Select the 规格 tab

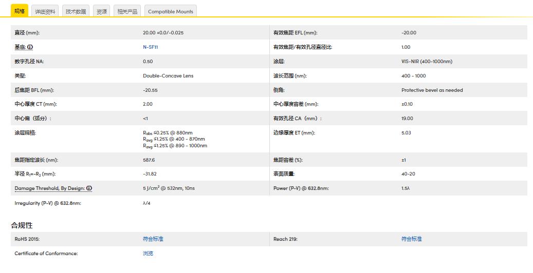20,11
